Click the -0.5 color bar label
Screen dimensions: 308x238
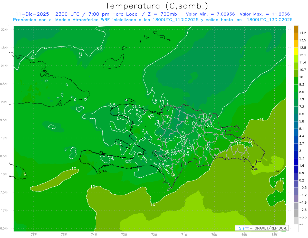pyautogui.click(x=303, y=188)
